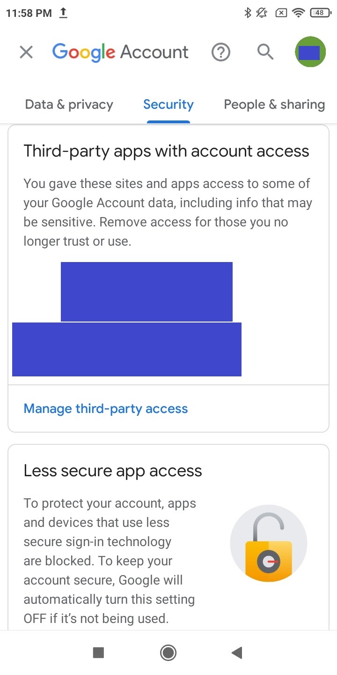Open Manage third-party access link

[106, 409]
